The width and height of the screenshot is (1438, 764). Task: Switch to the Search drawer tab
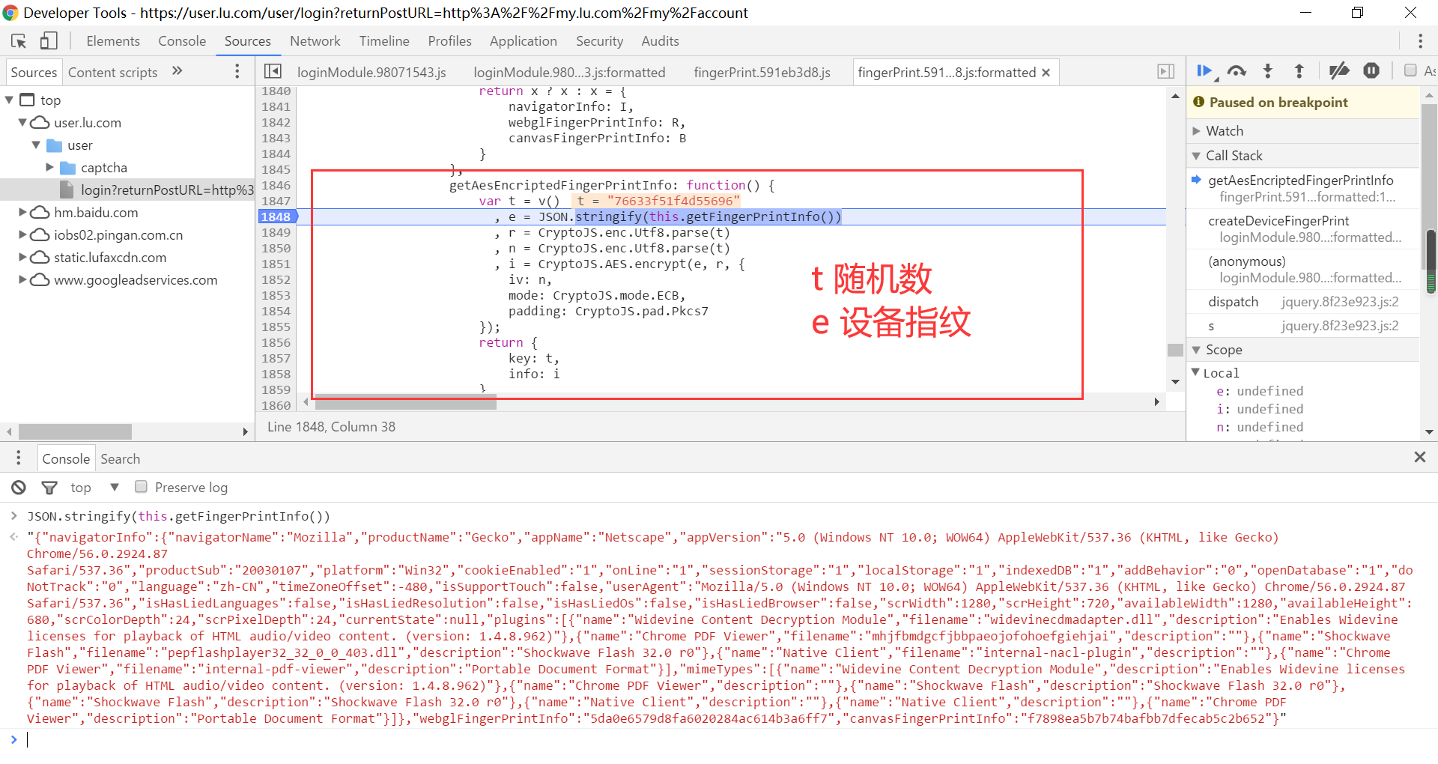point(121,459)
